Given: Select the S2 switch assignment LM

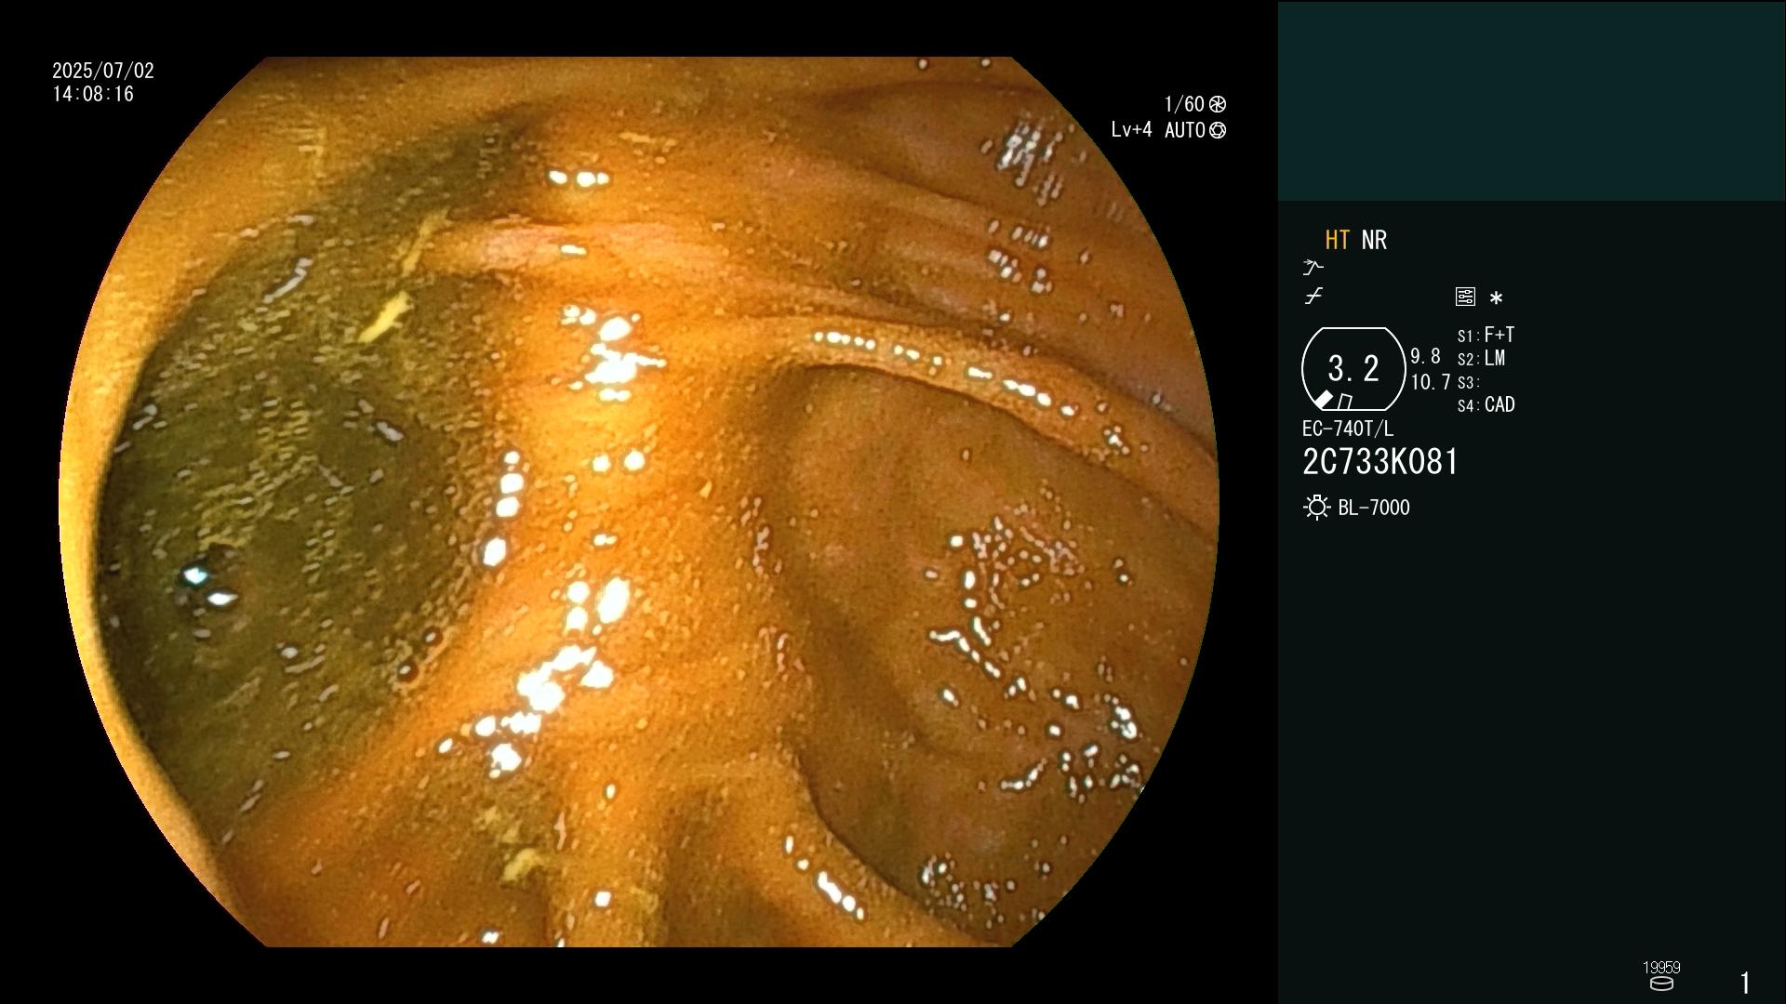Looking at the screenshot, I should click(1481, 359).
